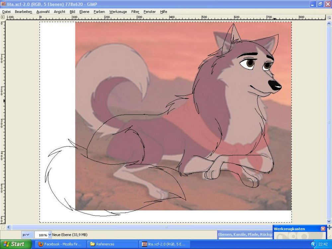Open the Ebene menu
This screenshot has width=332, height=249.
[x=84, y=12]
